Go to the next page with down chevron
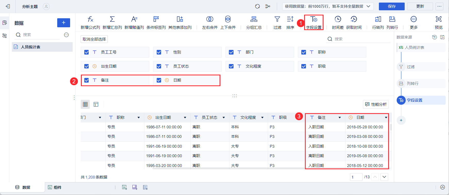449x195 pixels. [x=384, y=177]
